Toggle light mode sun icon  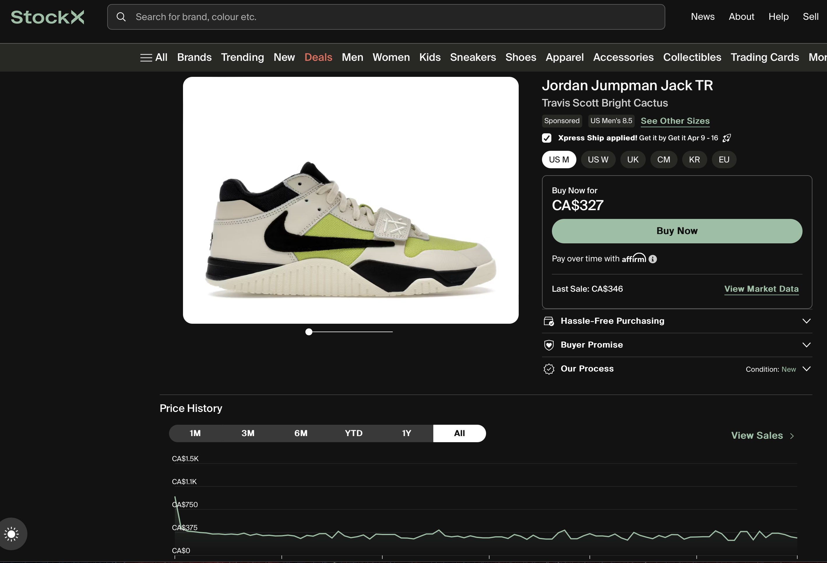tap(11, 534)
